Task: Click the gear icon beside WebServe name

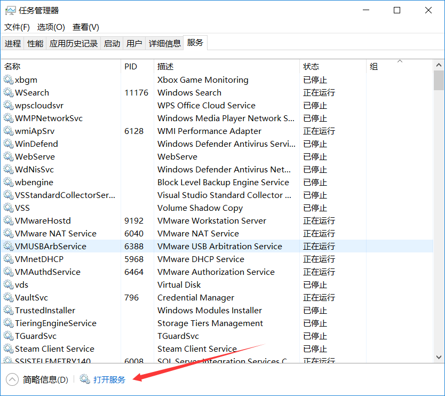Action: [9, 157]
